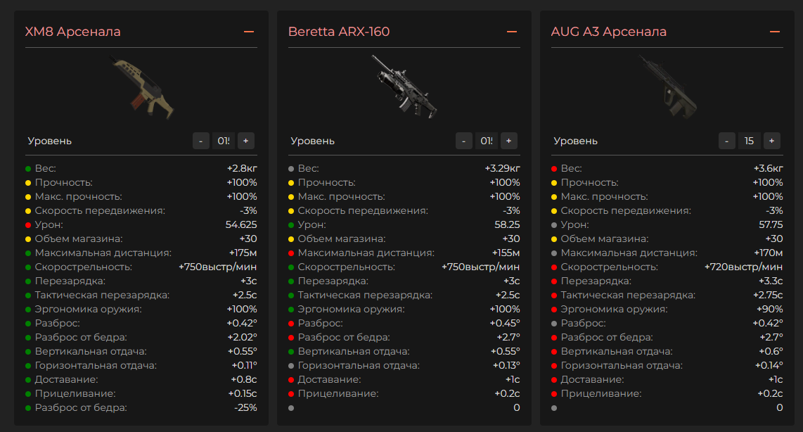The image size is (803, 432).
Task: Click the green Скорострельность dot on XM8
Action: pyautogui.click(x=28, y=267)
